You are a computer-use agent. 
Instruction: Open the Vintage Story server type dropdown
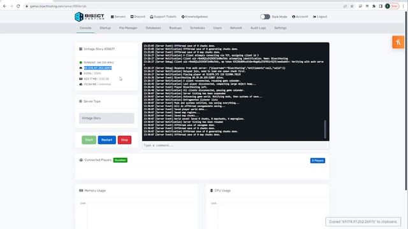pos(106,118)
